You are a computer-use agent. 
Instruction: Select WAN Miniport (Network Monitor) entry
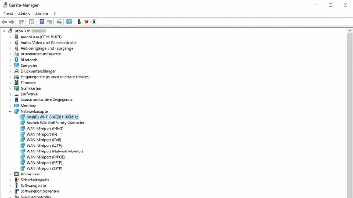[55, 151]
